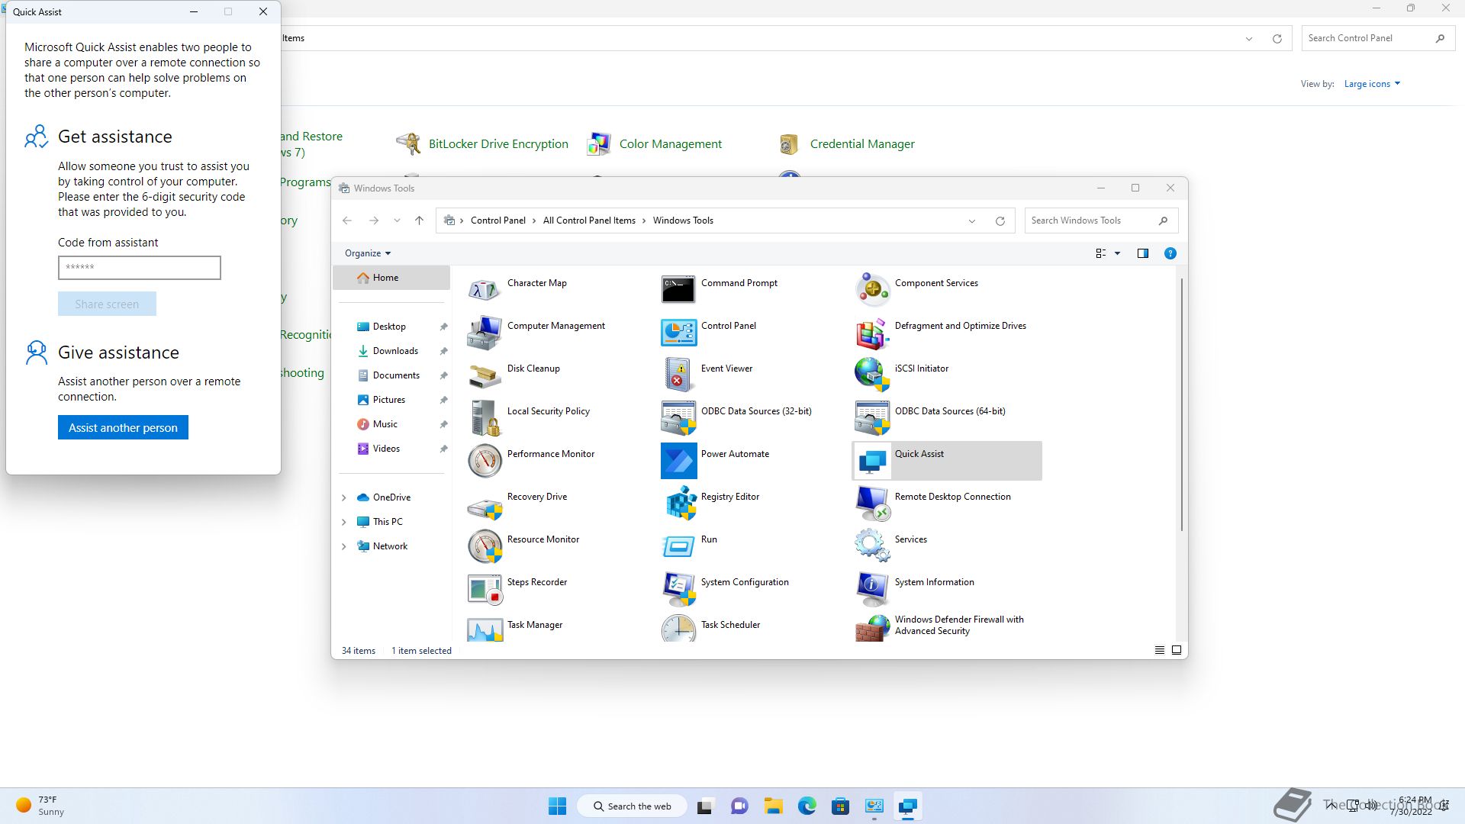Expand OneDrive tree node
This screenshot has height=824, width=1465.
pos(343,497)
